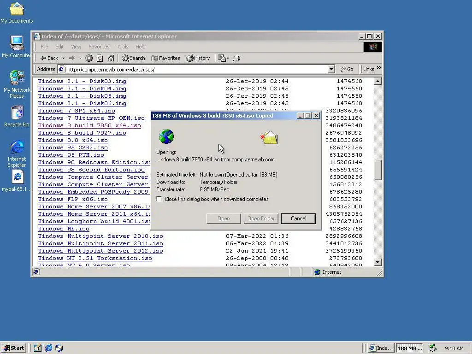Viewport: 472px width, 354px height.
Task: Click the Outlook Express quick launch icon
Action: coord(59,348)
